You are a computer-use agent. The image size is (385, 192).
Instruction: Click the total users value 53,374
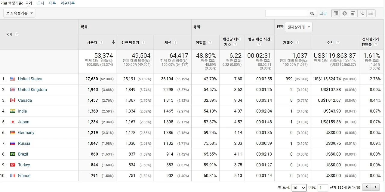coord(103,56)
